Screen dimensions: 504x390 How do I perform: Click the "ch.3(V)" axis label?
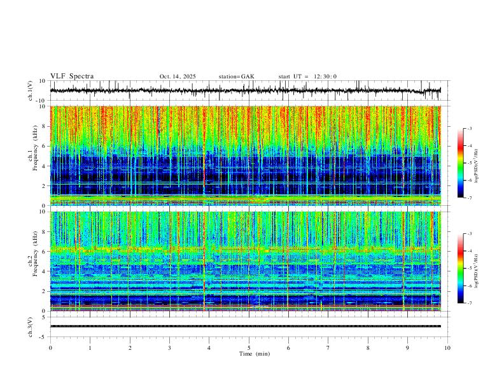[x=31, y=327]
